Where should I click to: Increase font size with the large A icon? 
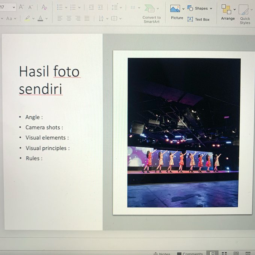coord(21,7)
